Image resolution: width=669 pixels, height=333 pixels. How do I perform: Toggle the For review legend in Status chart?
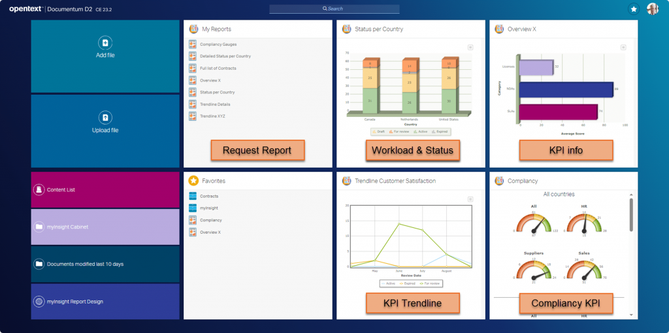click(399, 132)
